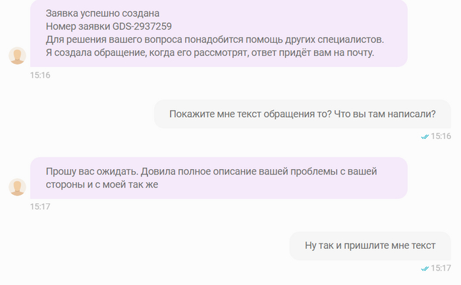
Task: Click the 15:17 timestamp under the user message
Action: click(x=441, y=268)
